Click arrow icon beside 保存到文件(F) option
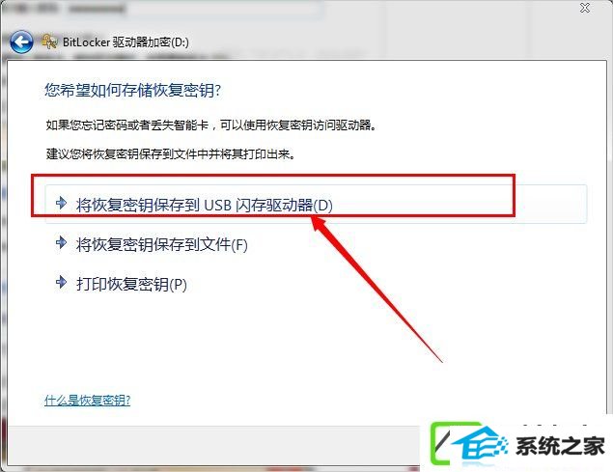Image resolution: width=613 pixels, height=472 pixels. click(x=62, y=242)
